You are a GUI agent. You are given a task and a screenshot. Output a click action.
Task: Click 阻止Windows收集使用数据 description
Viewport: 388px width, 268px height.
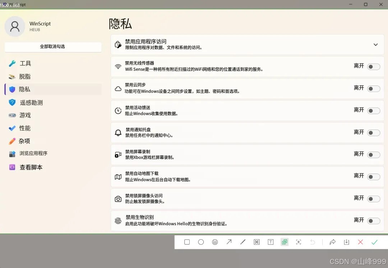152,114
